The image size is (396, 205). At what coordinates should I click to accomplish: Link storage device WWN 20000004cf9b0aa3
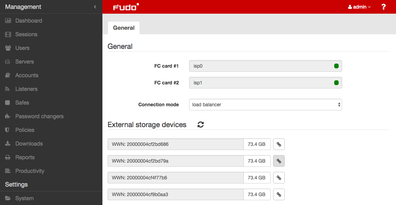point(279,194)
